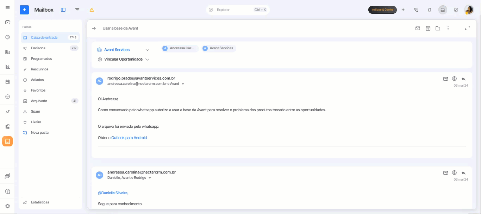
Task: Click the Avant Services contact chip
Action: [x=219, y=48]
